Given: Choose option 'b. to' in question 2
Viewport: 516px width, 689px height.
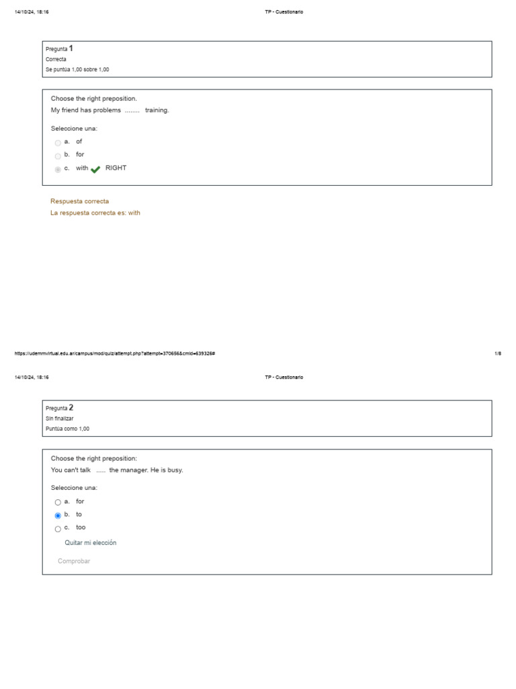Looking at the screenshot, I should pyautogui.click(x=58, y=515).
